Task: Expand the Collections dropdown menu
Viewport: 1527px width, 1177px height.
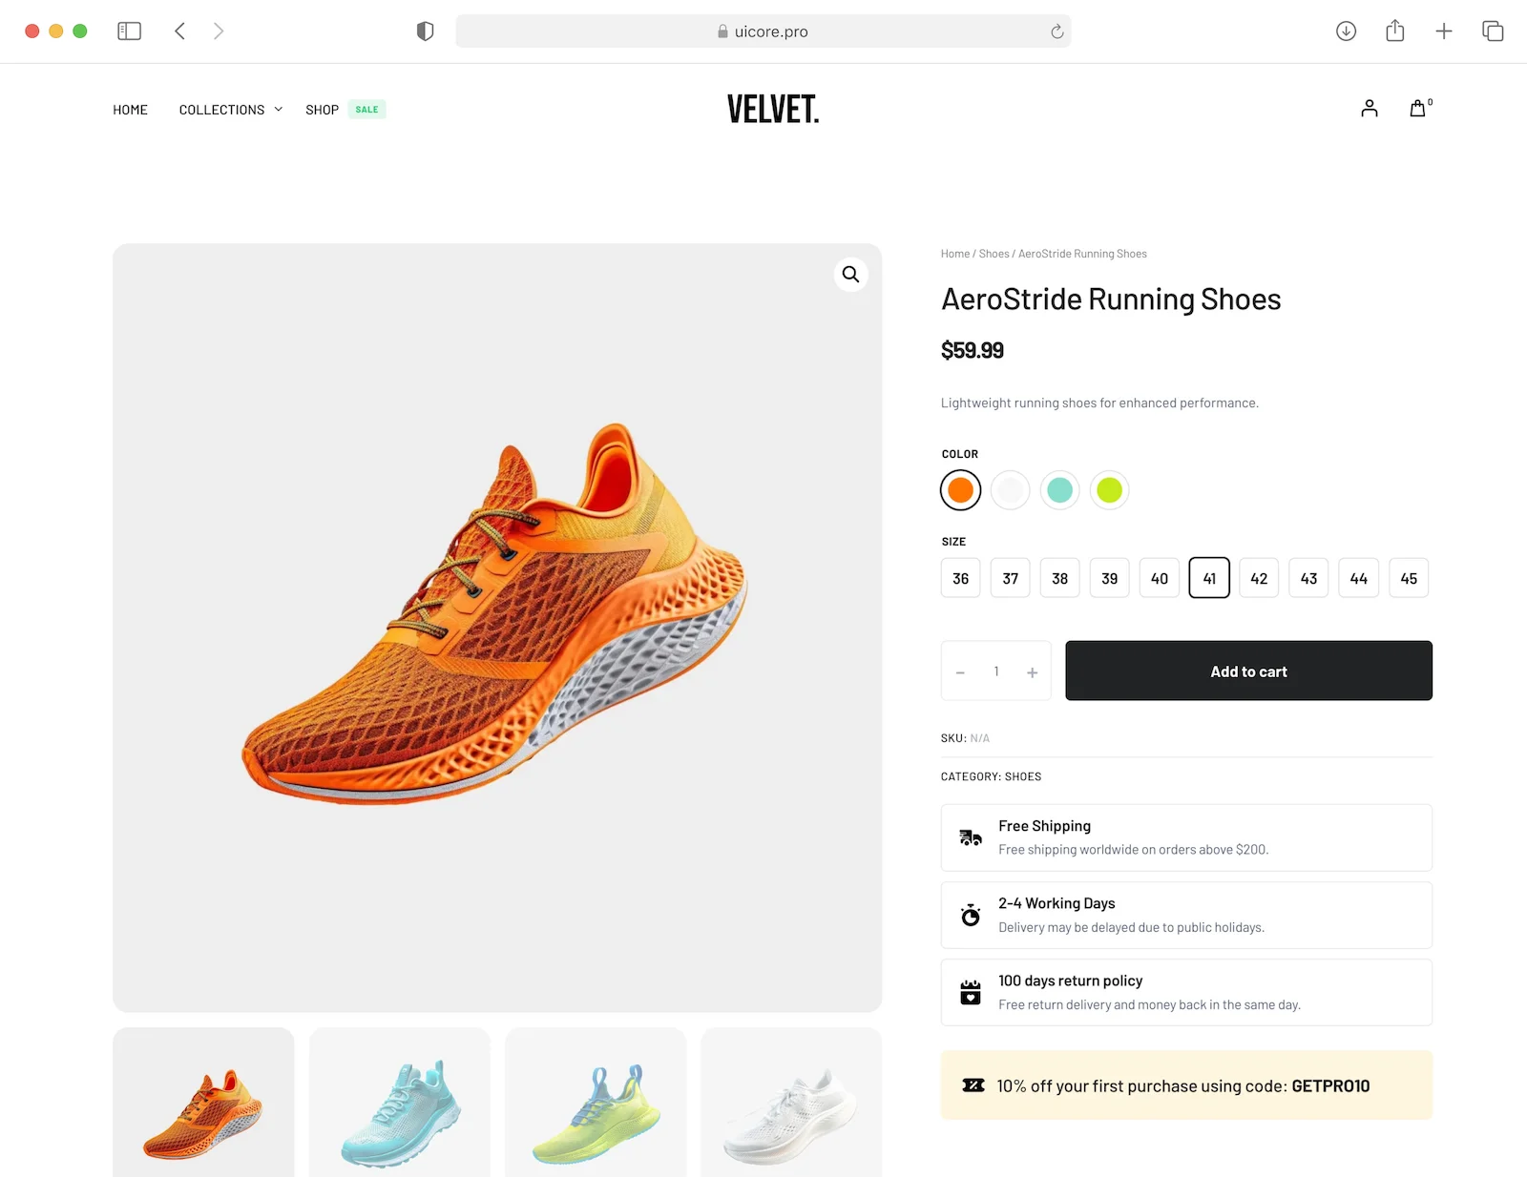Action: [x=230, y=110]
